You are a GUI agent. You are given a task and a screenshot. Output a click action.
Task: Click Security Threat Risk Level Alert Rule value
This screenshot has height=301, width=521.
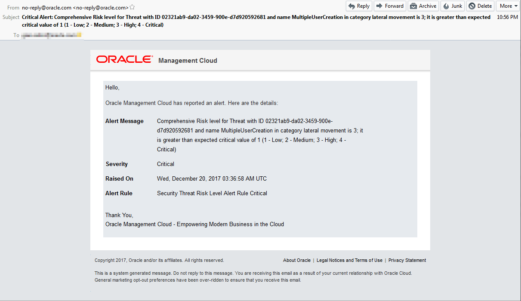tap(212, 193)
